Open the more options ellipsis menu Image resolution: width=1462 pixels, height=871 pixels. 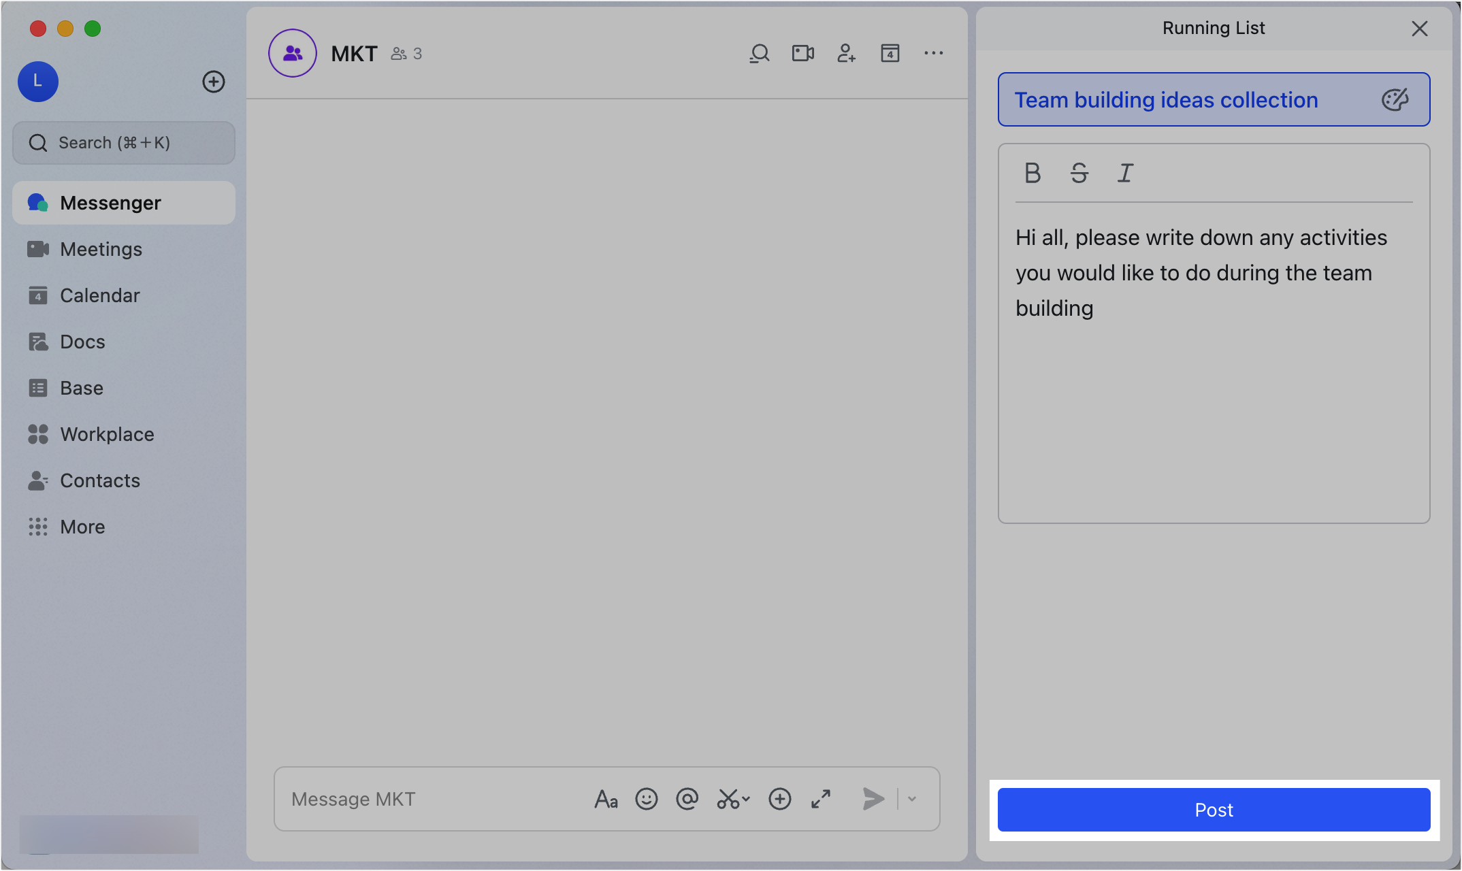click(x=933, y=53)
